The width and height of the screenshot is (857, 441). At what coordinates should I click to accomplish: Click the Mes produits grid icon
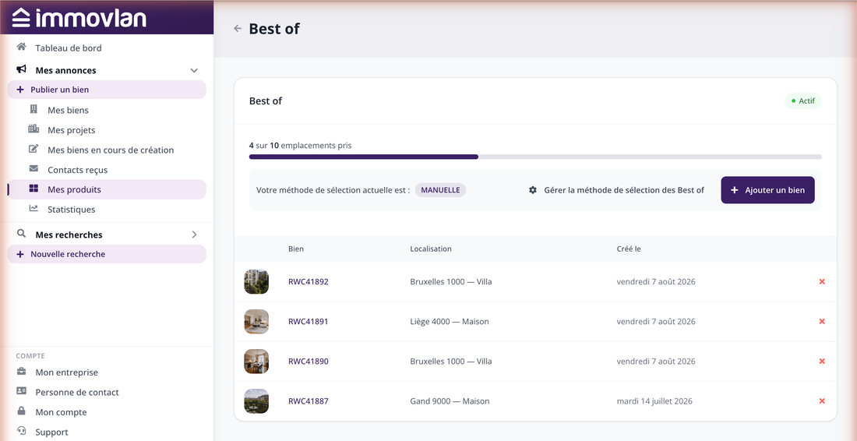[x=34, y=189]
